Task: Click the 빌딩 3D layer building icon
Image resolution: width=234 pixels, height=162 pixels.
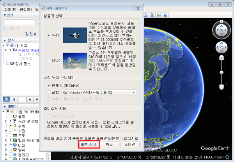Action: [x=15, y=140]
